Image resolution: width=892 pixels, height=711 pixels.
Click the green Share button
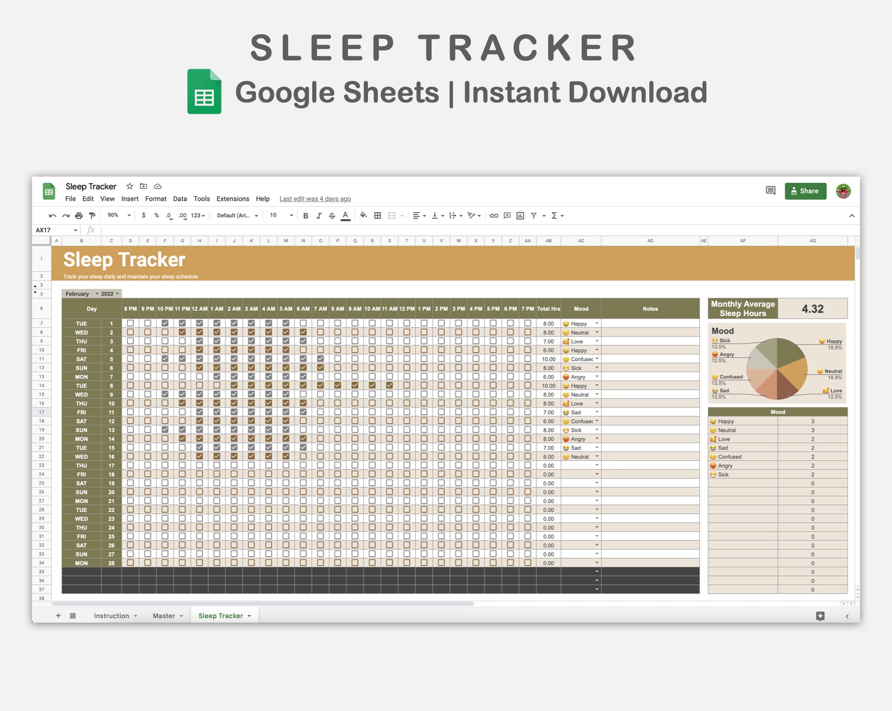tap(805, 191)
